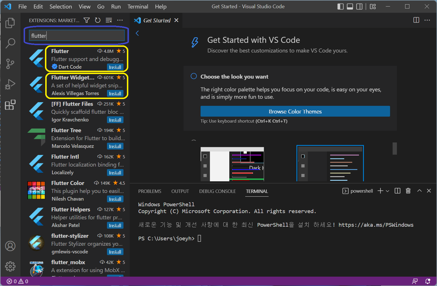Focus the extensions search field containing flutter
This screenshot has width=437, height=286.
77,36
